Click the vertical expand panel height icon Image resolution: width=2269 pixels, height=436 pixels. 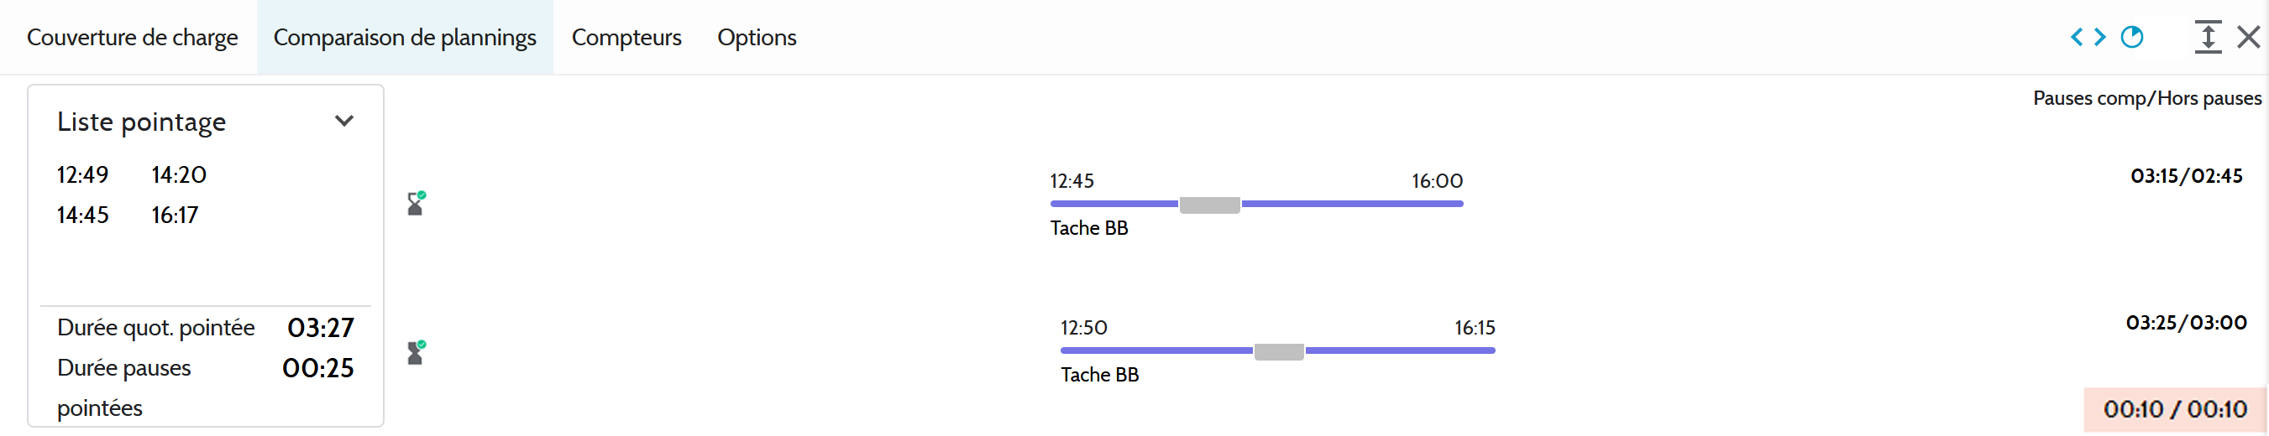(x=2208, y=37)
